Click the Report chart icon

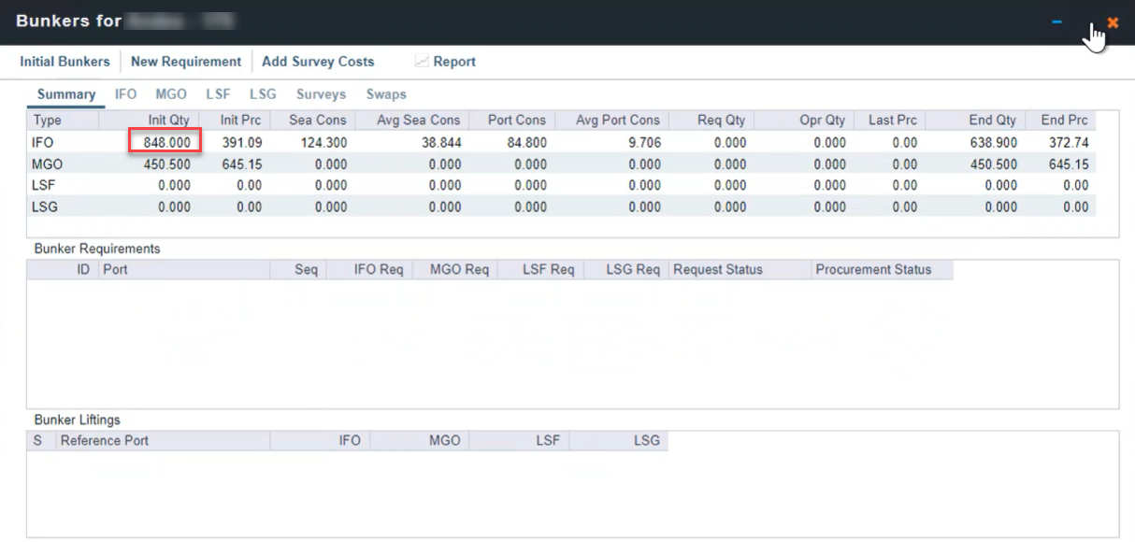click(422, 62)
